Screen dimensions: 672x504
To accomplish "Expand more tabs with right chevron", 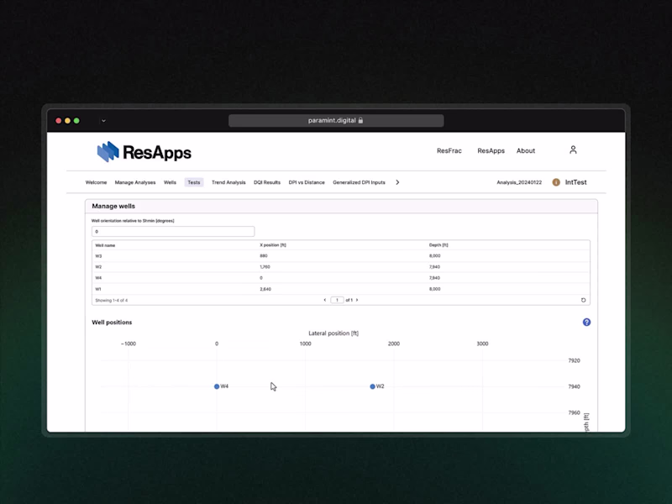I will pos(397,182).
